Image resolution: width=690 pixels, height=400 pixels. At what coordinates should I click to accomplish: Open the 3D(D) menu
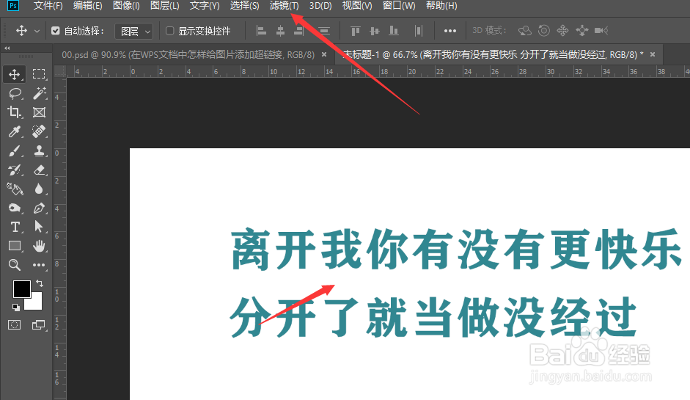click(320, 6)
